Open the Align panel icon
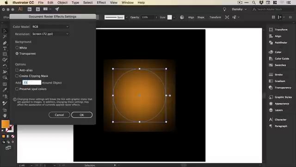Image resolution: width=296 pixels, height=167 pixels. [x=271, y=36]
